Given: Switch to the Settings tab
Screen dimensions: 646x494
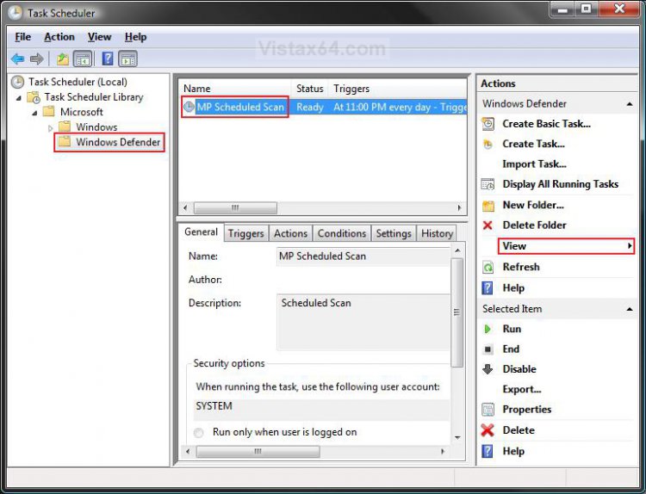Looking at the screenshot, I should (394, 233).
